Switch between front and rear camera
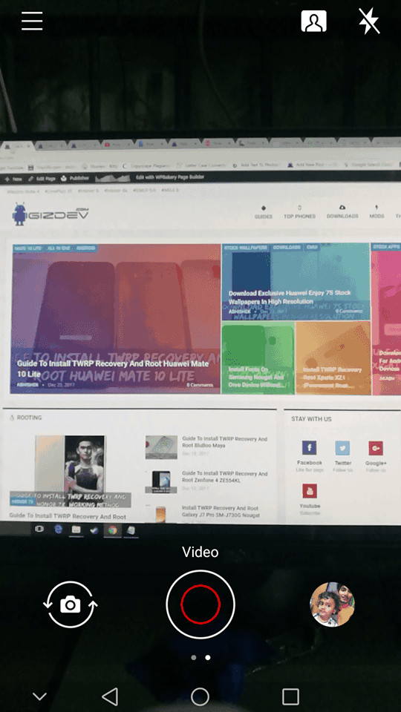 click(x=71, y=604)
